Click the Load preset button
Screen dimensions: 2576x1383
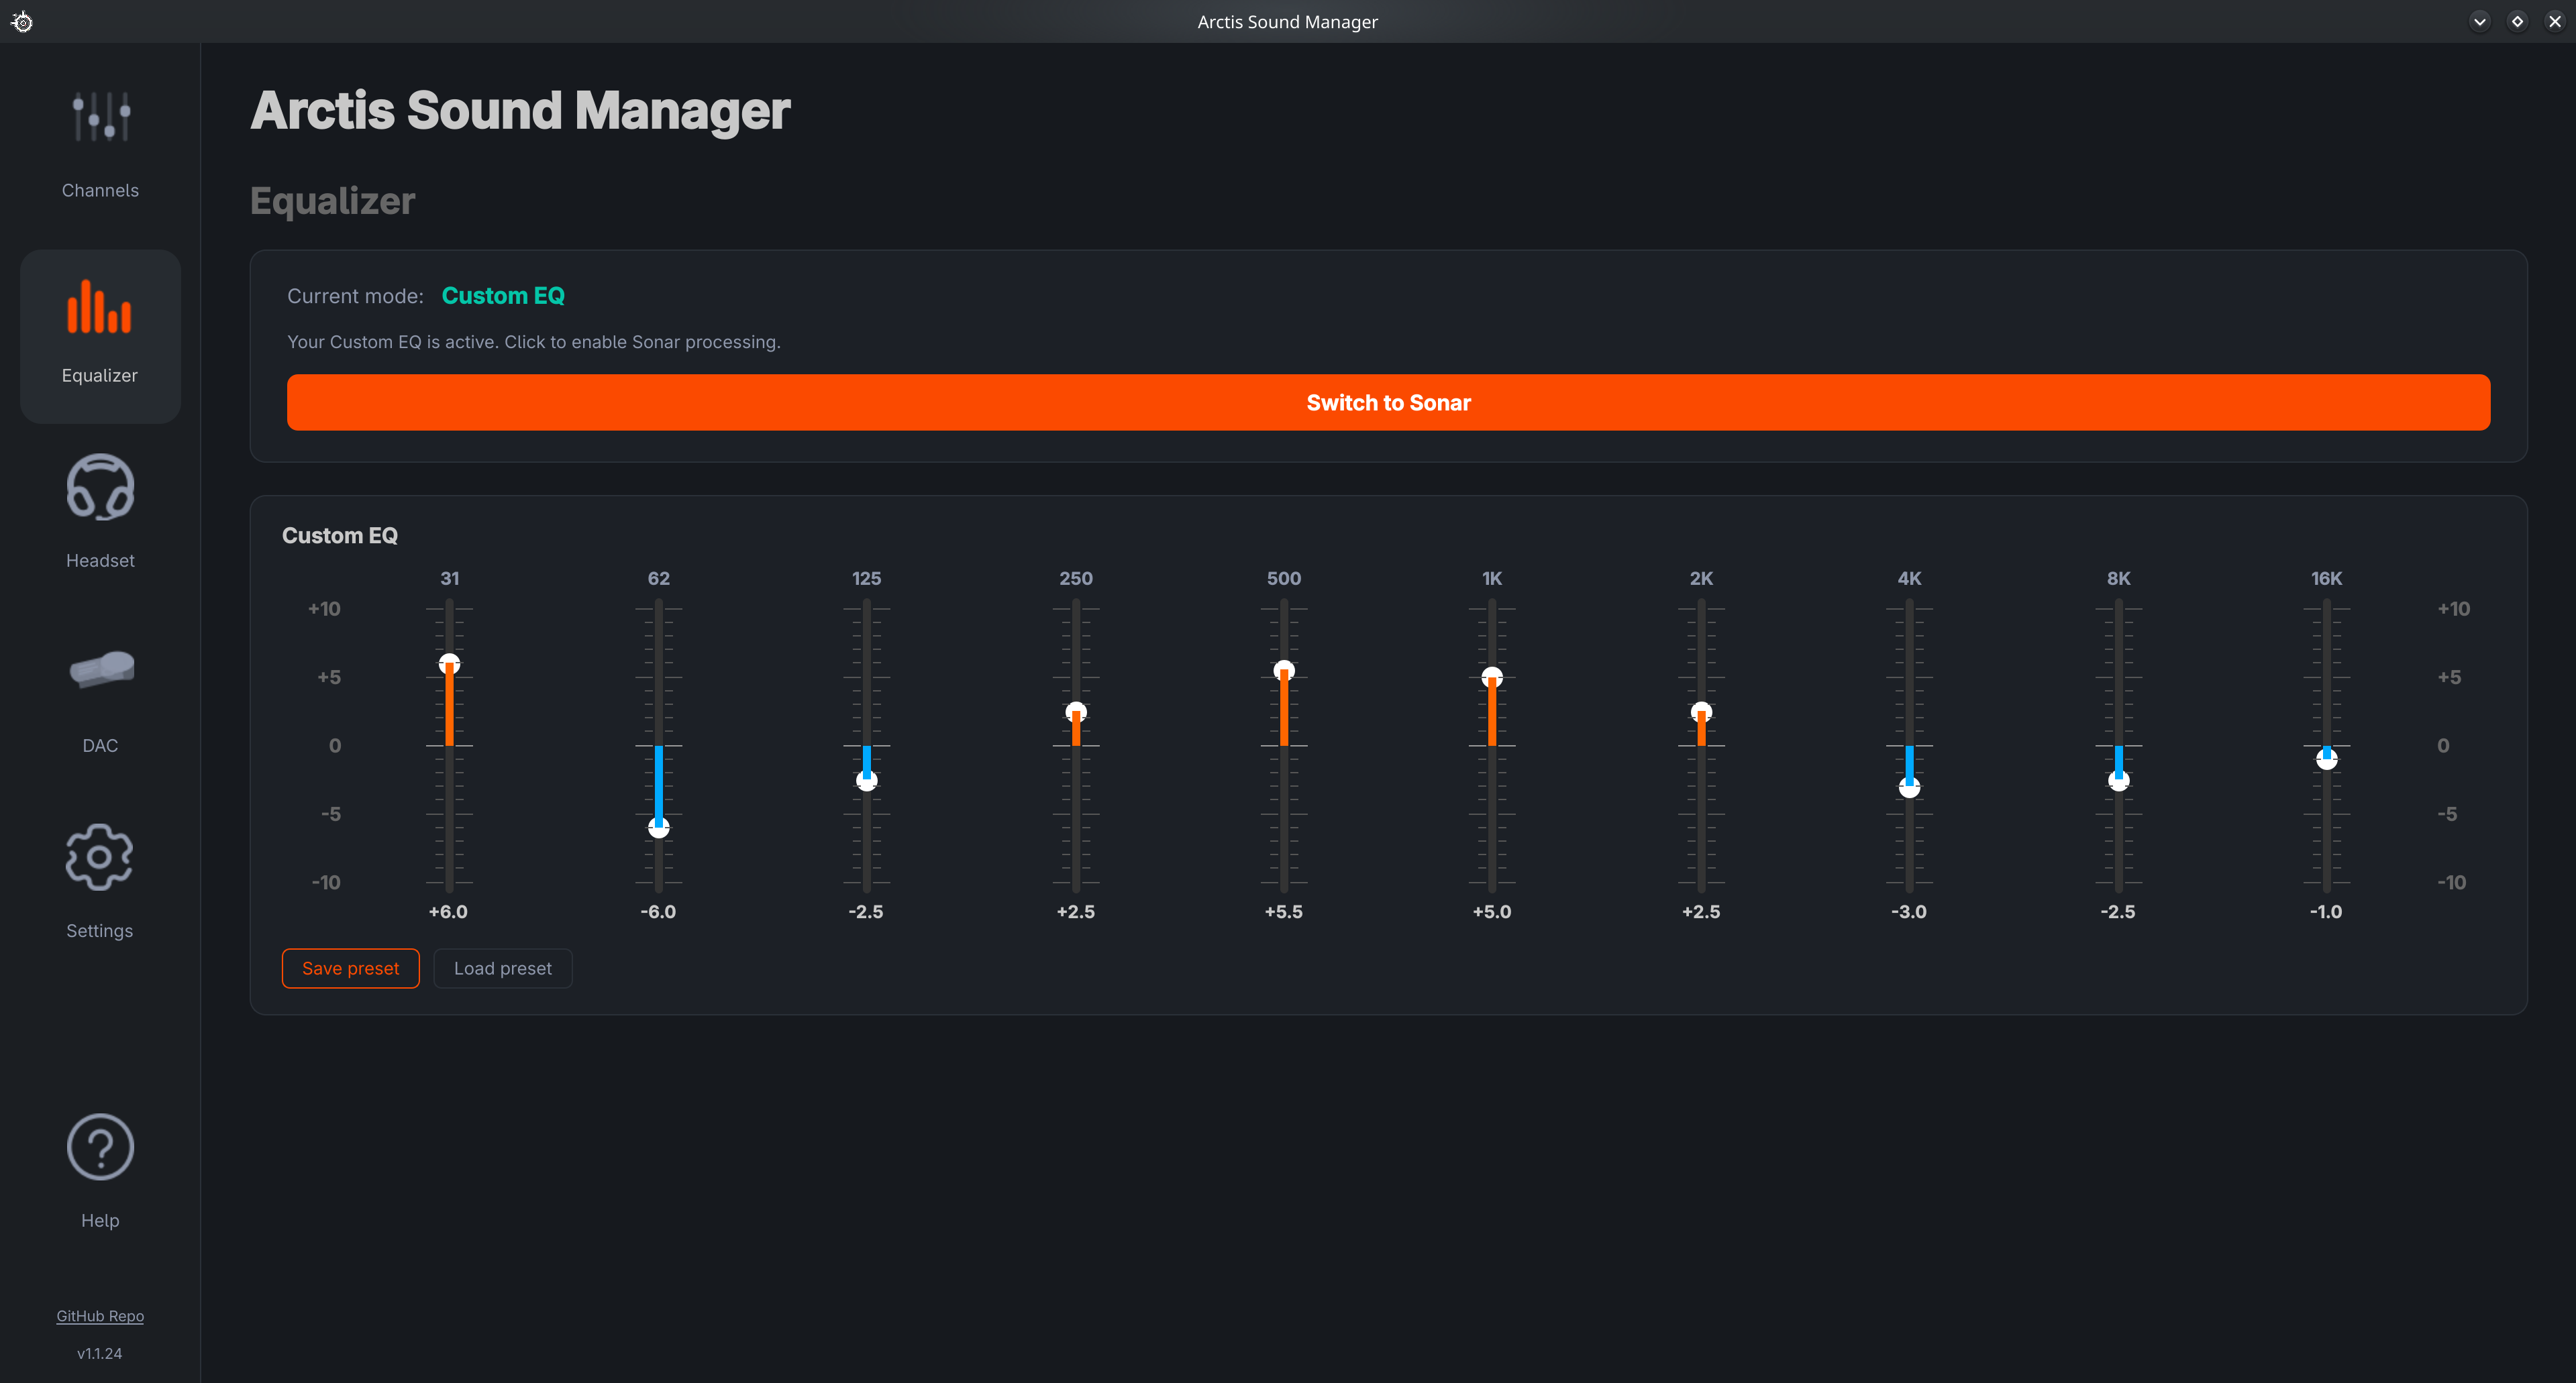[x=503, y=969]
